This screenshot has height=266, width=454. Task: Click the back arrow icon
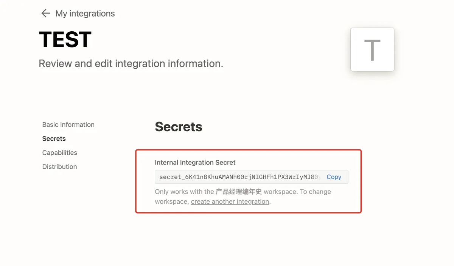(46, 14)
